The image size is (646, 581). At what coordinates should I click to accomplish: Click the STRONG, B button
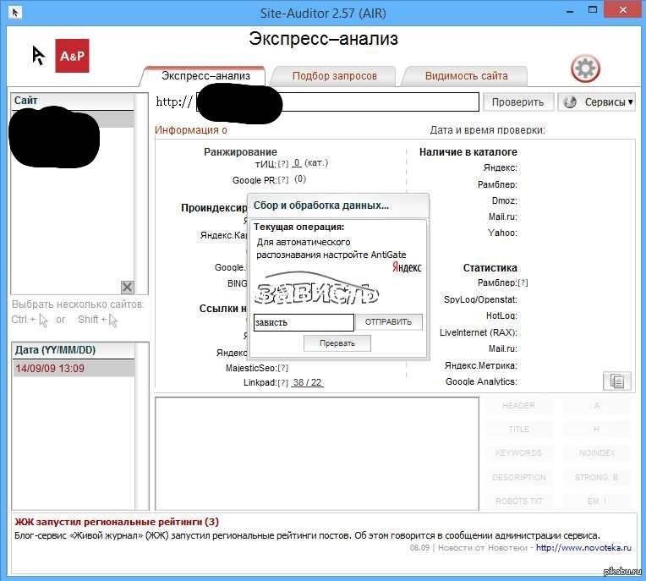[597, 478]
